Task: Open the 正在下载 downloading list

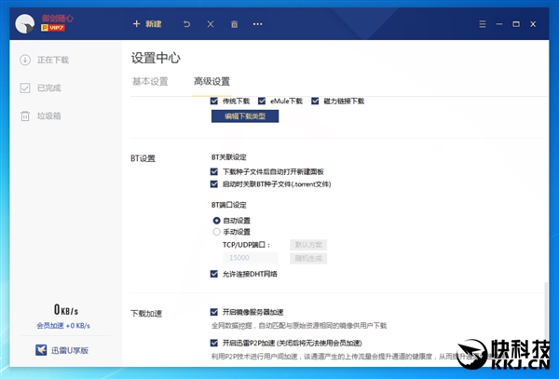Action: pos(44,60)
